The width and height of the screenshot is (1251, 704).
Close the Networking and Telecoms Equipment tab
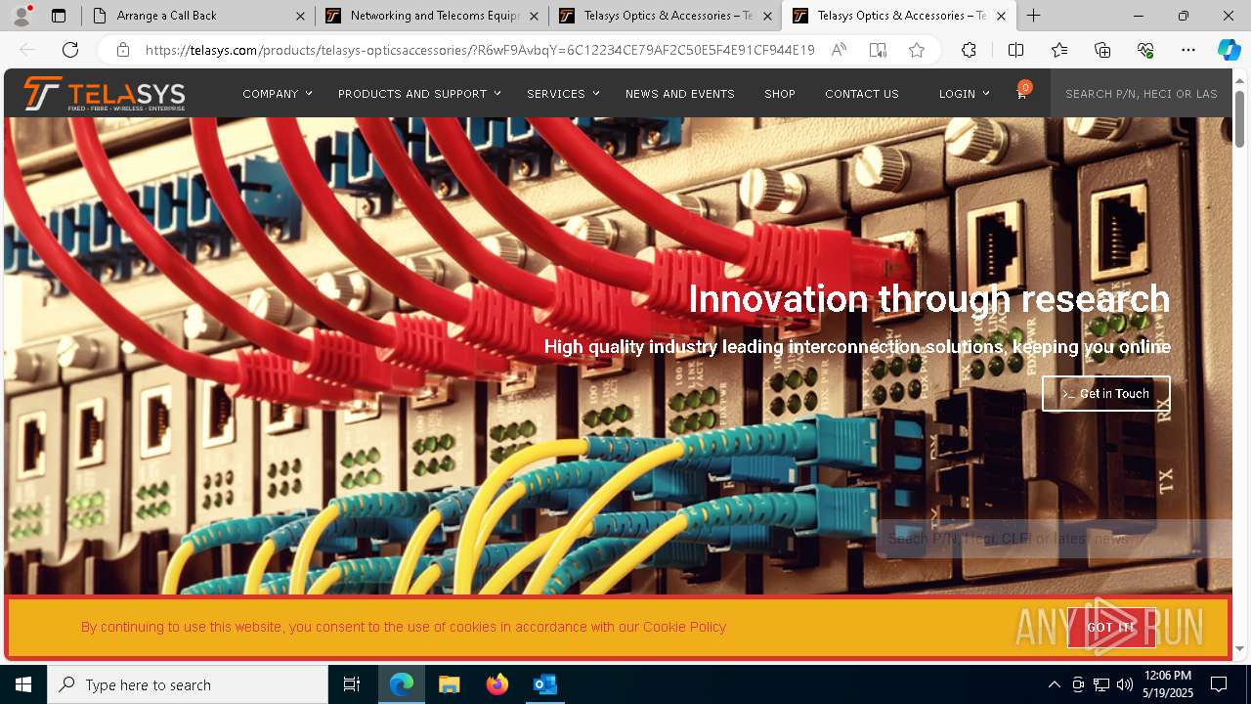pyautogui.click(x=534, y=16)
